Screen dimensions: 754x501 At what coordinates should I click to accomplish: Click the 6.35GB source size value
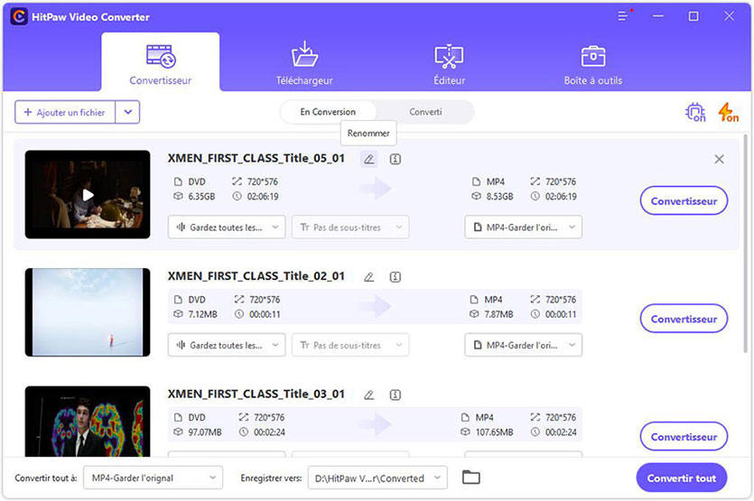coord(201,196)
